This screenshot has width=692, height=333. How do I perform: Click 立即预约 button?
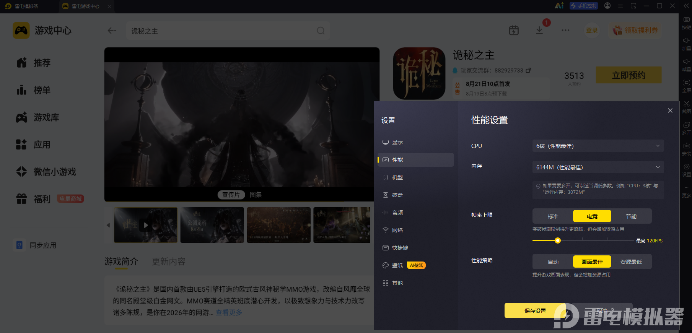[628, 75]
